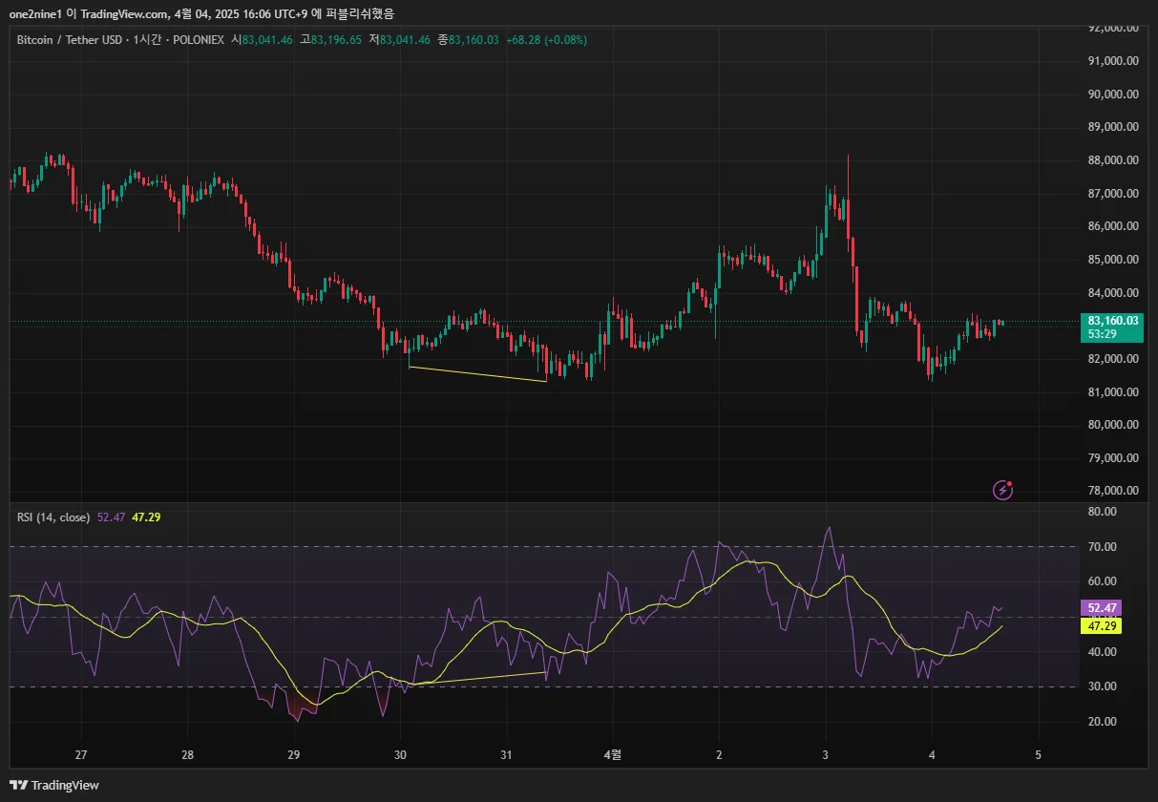Click the 92,000.00 label atop price scale

(1114, 29)
